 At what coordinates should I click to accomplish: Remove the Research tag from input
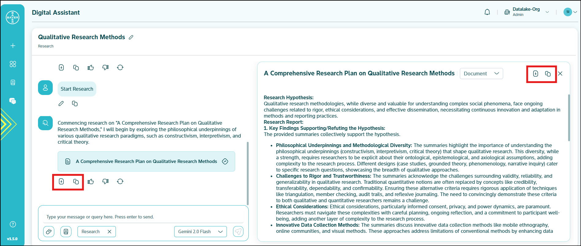tap(109, 232)
